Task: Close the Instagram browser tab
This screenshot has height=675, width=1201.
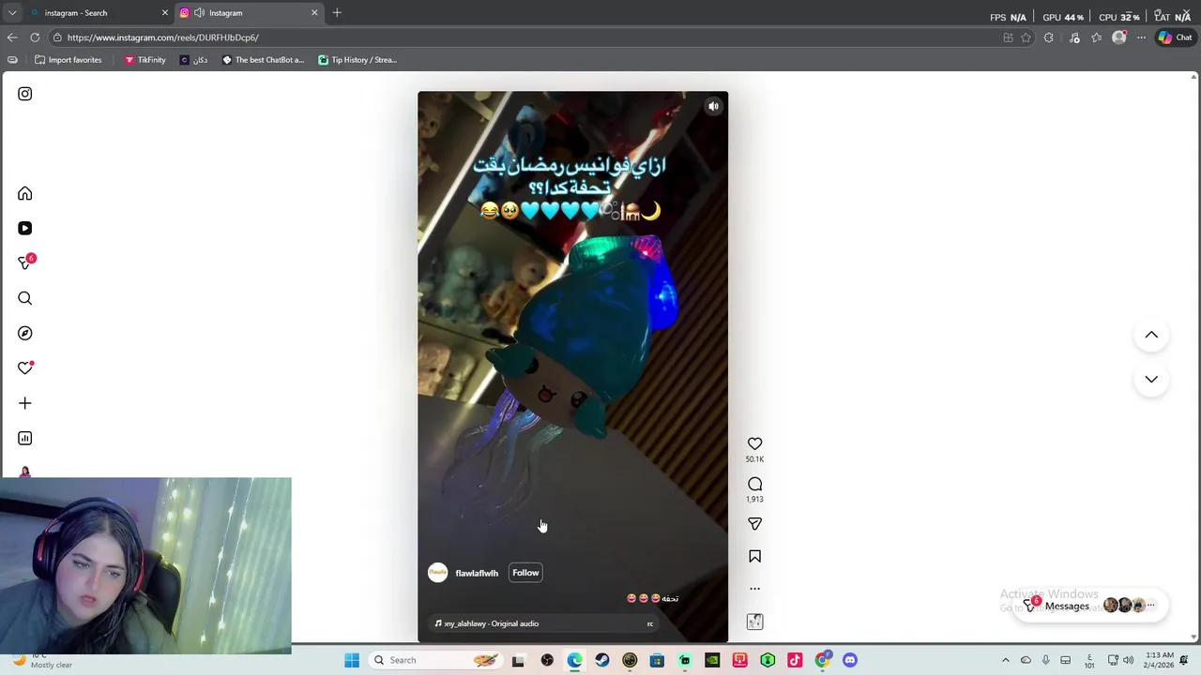Action: pyautogui.click(x=314, y=13)
